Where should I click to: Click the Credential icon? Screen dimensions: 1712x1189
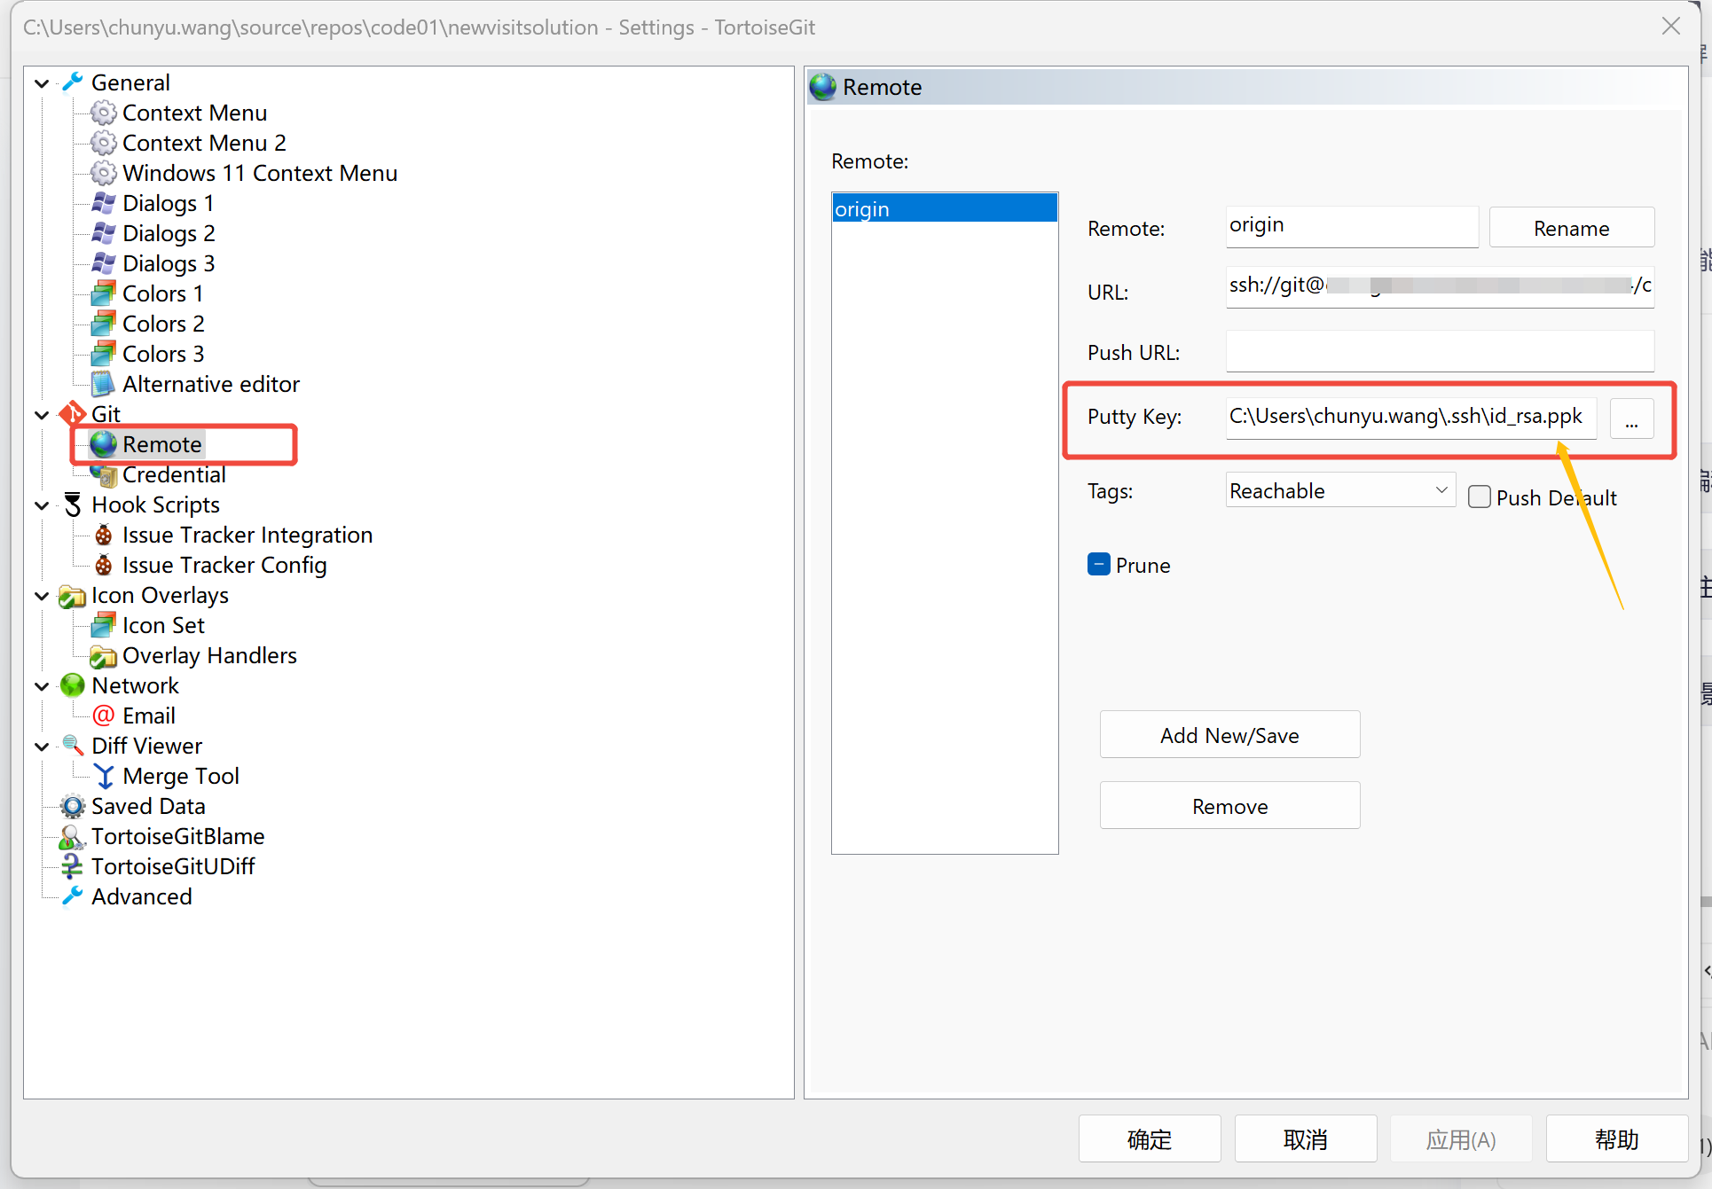(x=104, y=475)
